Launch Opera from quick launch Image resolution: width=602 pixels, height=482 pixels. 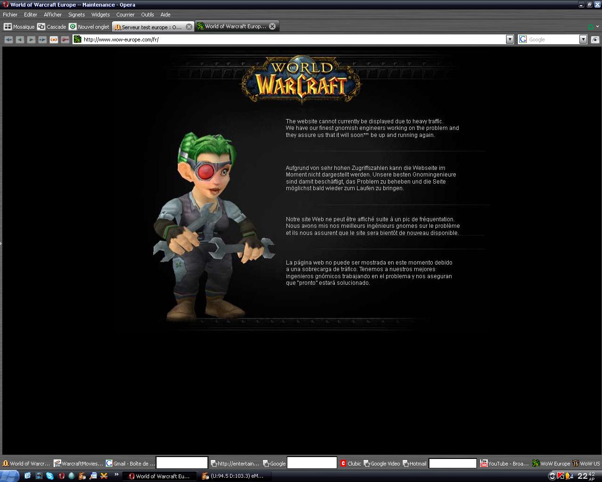[x=61, y=476]
